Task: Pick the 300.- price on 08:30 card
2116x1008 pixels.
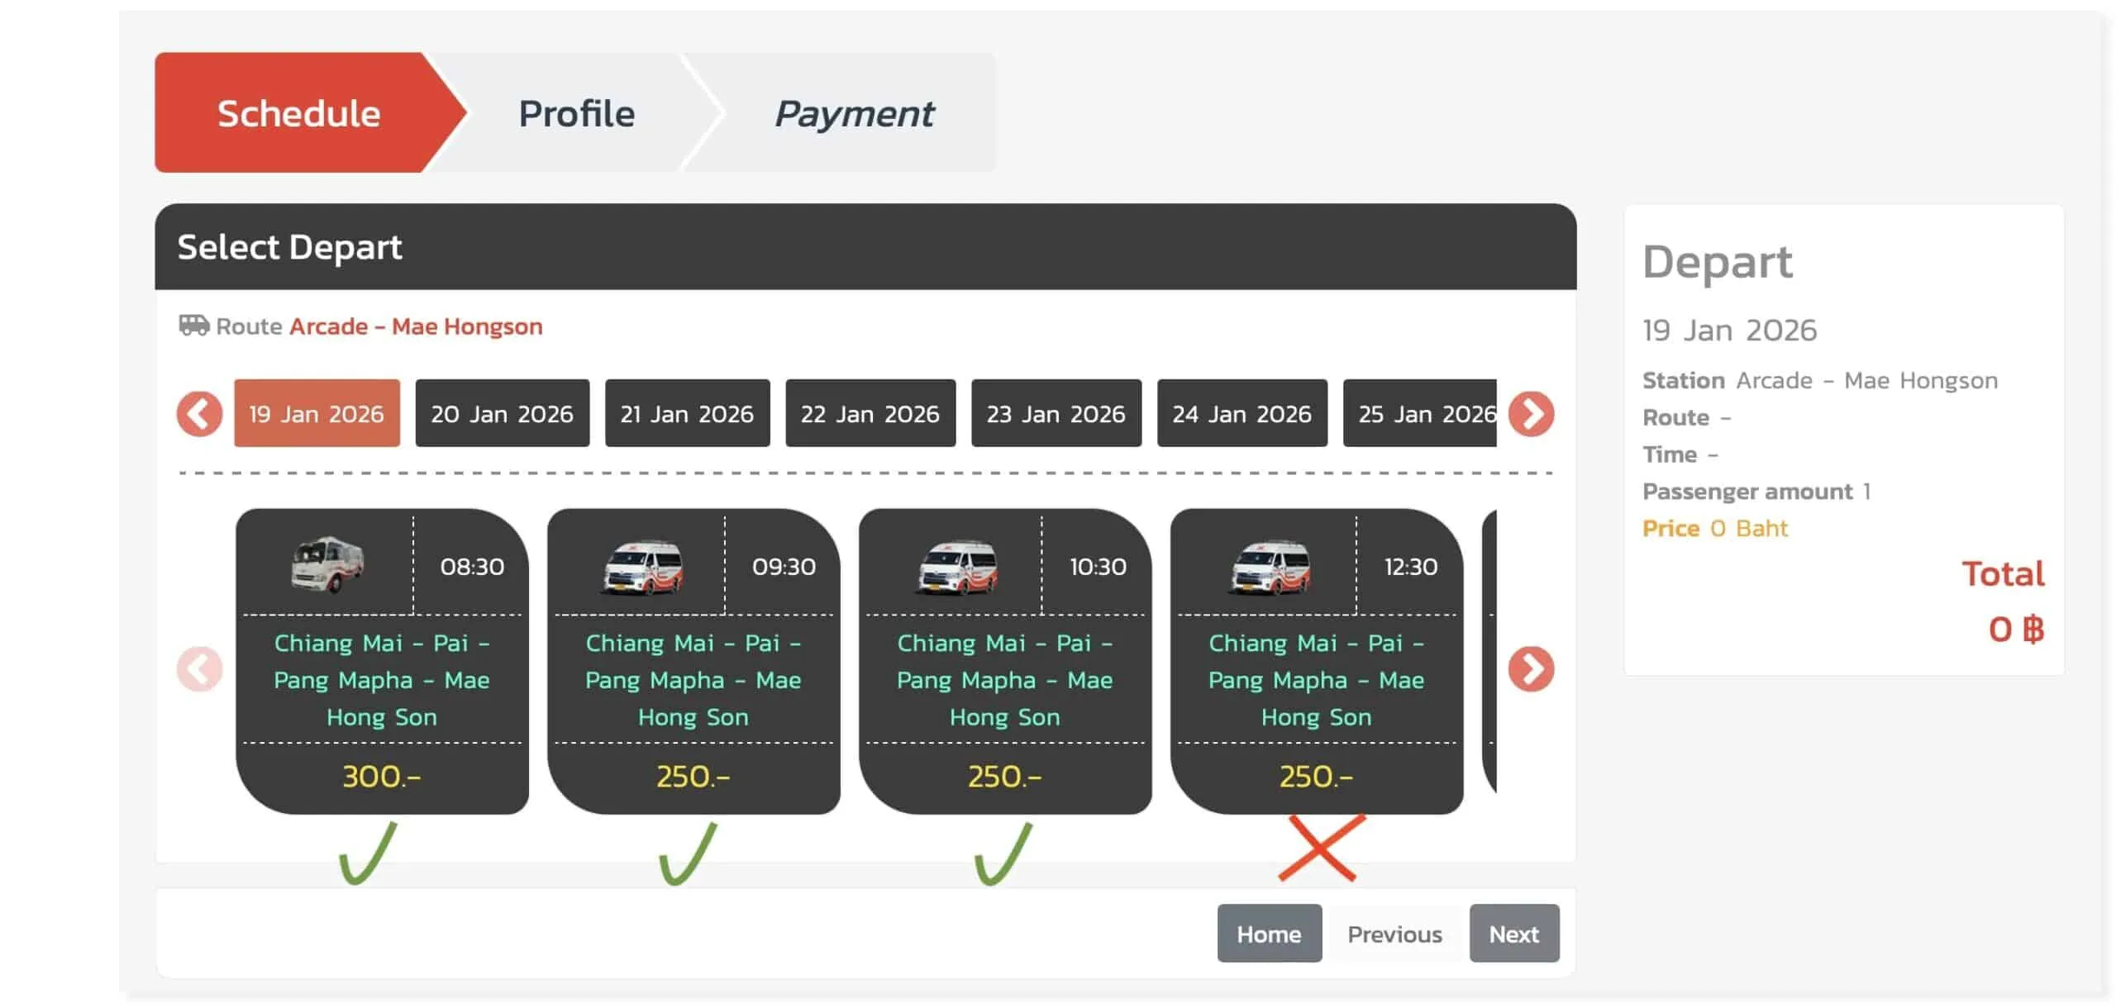Action: point(382,777)
